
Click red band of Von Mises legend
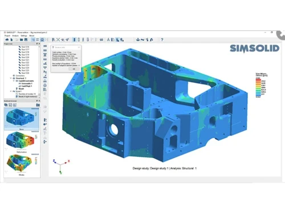click(258, 80)
